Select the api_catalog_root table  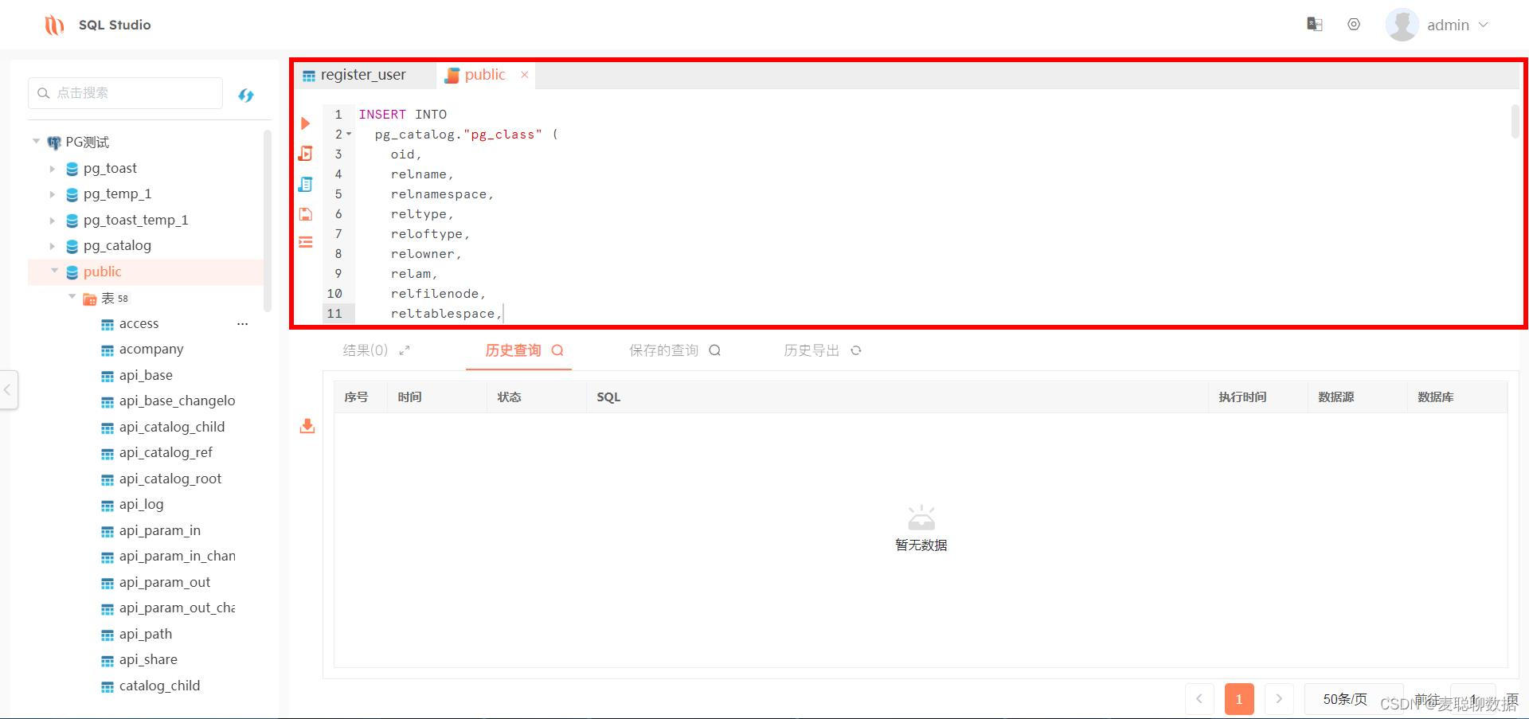point(170,479)
